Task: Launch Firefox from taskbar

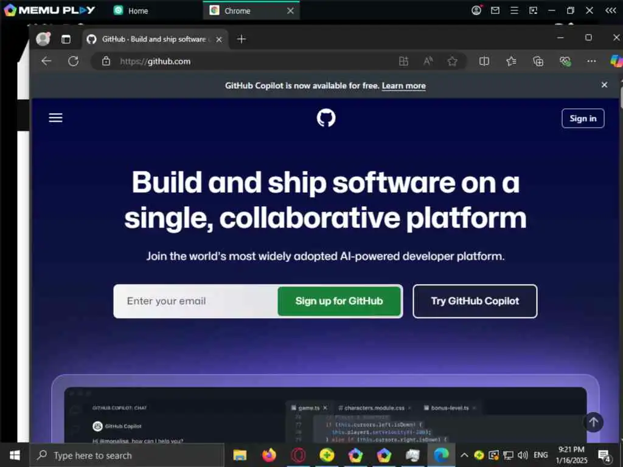Action: point(269,455)
